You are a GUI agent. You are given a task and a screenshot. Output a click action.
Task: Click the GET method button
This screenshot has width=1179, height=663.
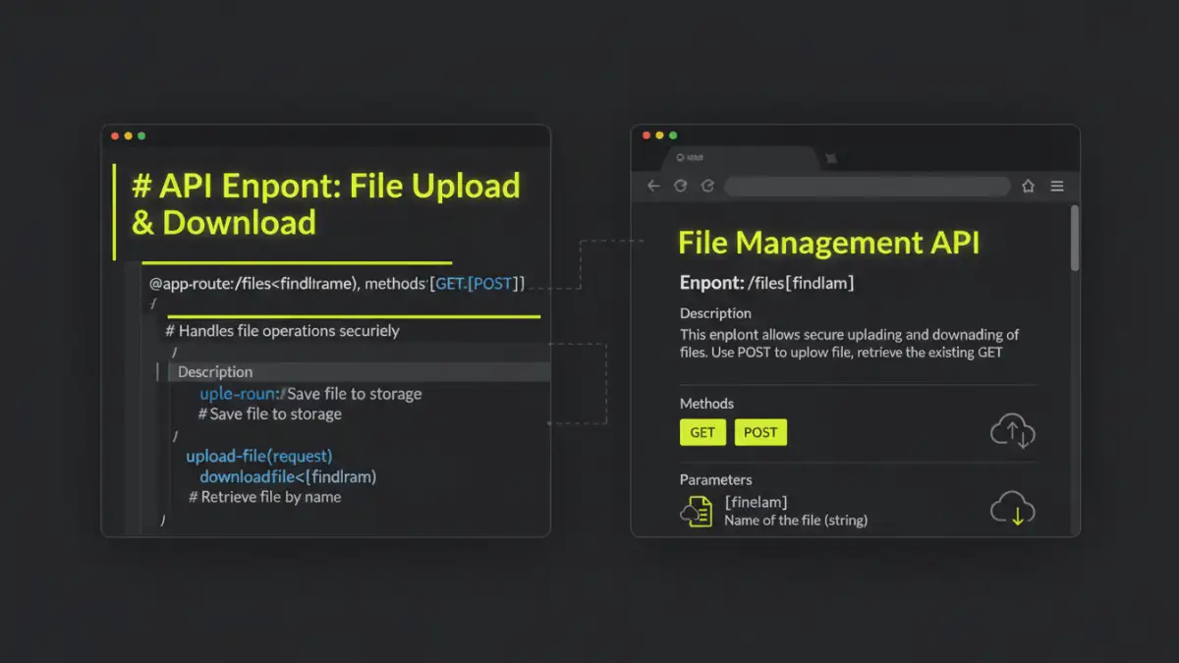[702, 432]
